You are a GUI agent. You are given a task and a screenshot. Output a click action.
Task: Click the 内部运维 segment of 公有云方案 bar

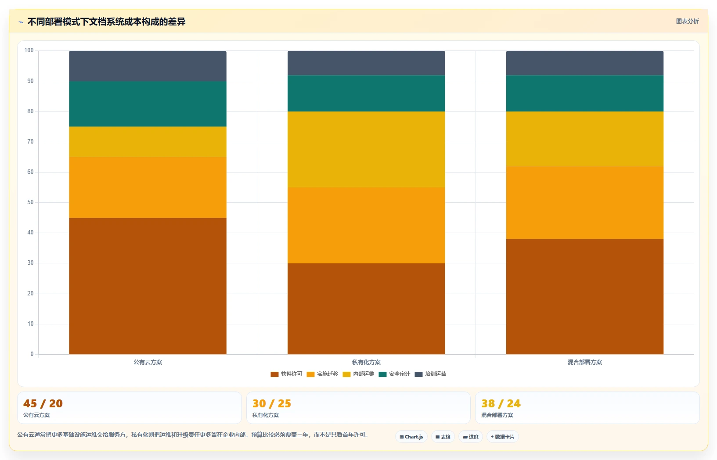pos(148,142)
